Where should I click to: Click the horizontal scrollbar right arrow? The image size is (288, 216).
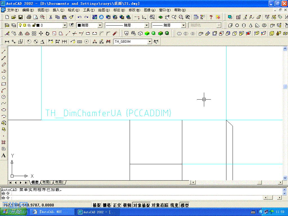pos(280,182)
